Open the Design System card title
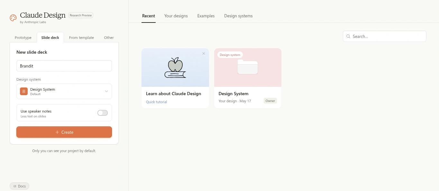 [x=233, y=94]
